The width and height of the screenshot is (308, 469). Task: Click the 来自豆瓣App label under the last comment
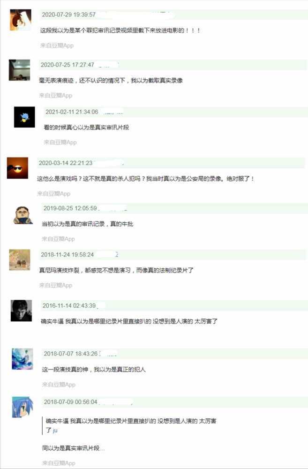59,463
